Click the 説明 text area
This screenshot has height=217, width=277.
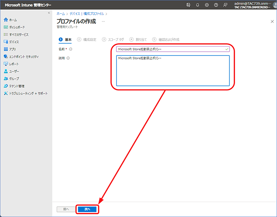pyautogui.click(x=173, y=71)
